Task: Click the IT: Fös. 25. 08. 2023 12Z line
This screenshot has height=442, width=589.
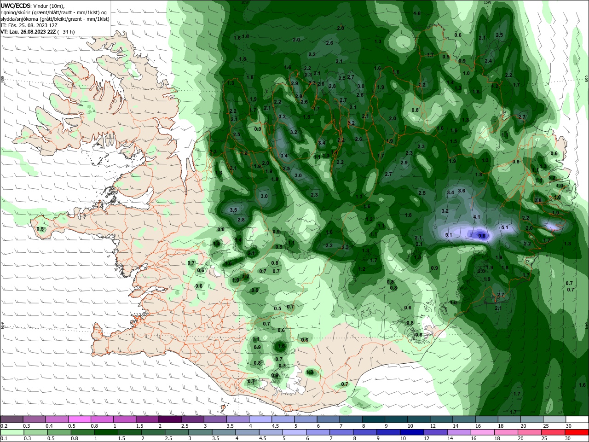Action: tap(29, 25)
